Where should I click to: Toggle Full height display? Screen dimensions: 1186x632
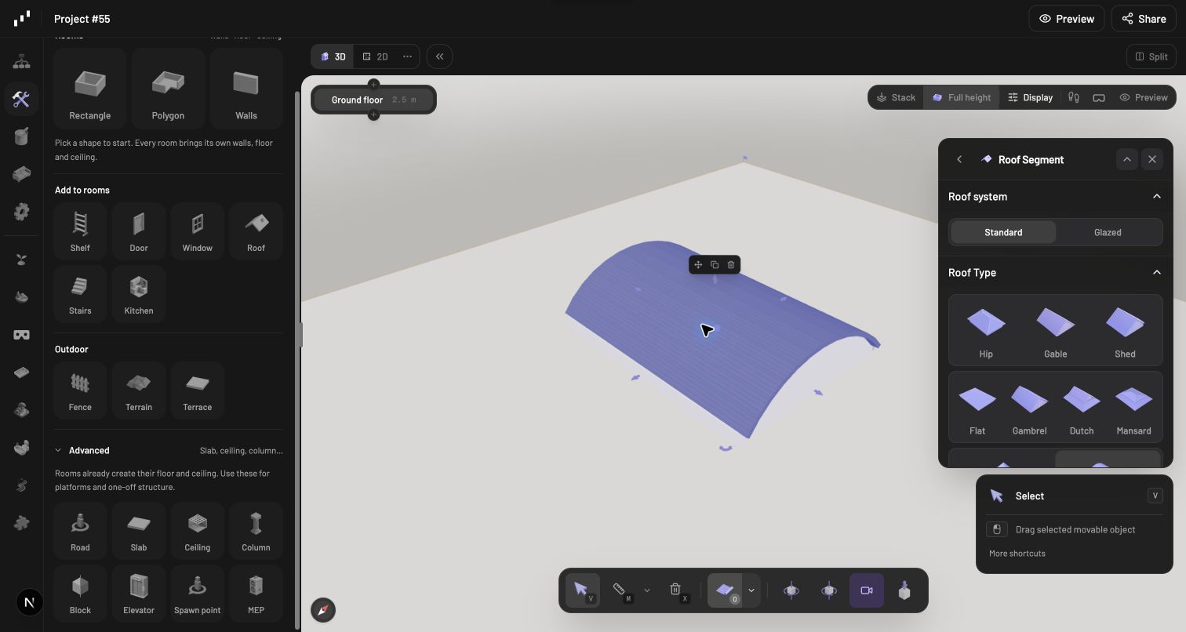coord(961,97)
